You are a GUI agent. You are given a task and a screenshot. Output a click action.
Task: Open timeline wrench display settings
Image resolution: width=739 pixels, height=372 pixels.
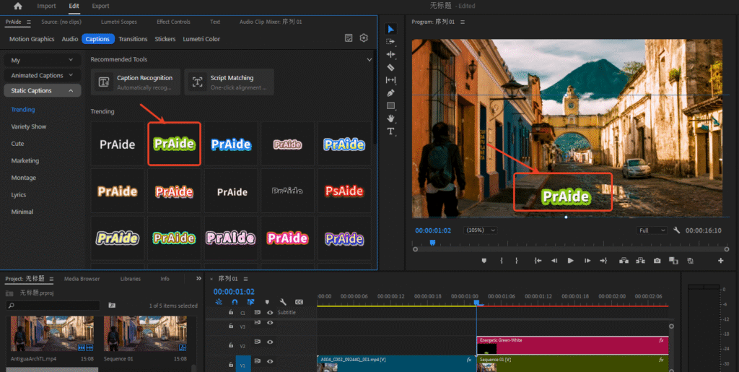tap(283, 302)
